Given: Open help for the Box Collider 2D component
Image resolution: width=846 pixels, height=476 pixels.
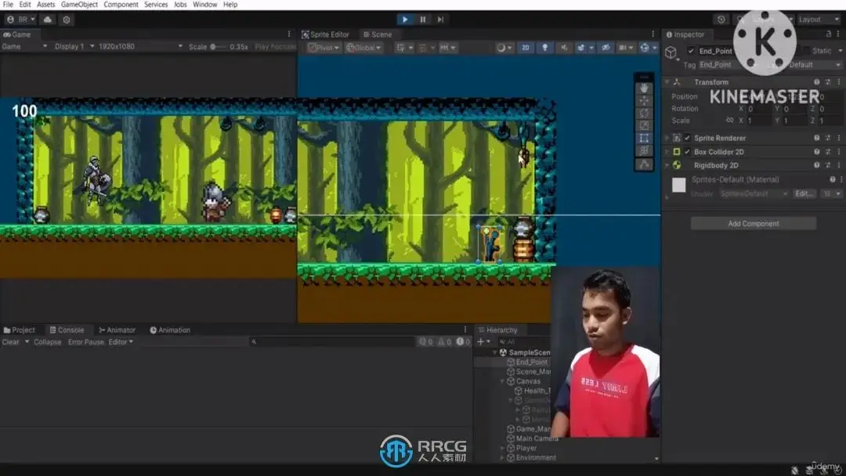Looking at the screenshot, I should point(816,152).
